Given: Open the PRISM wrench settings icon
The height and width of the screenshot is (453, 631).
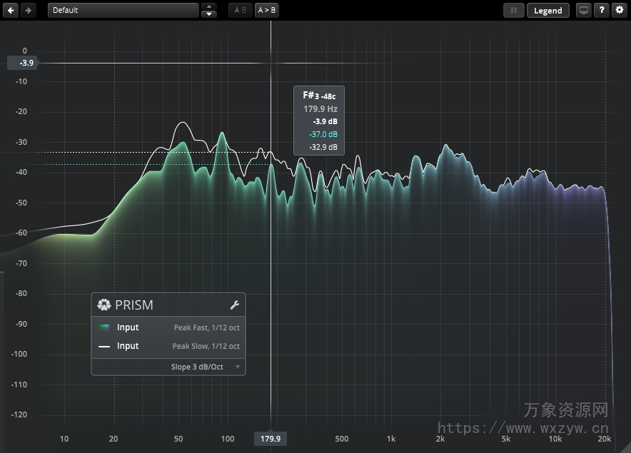Looking at the screenshot, I should click(235, 304).
